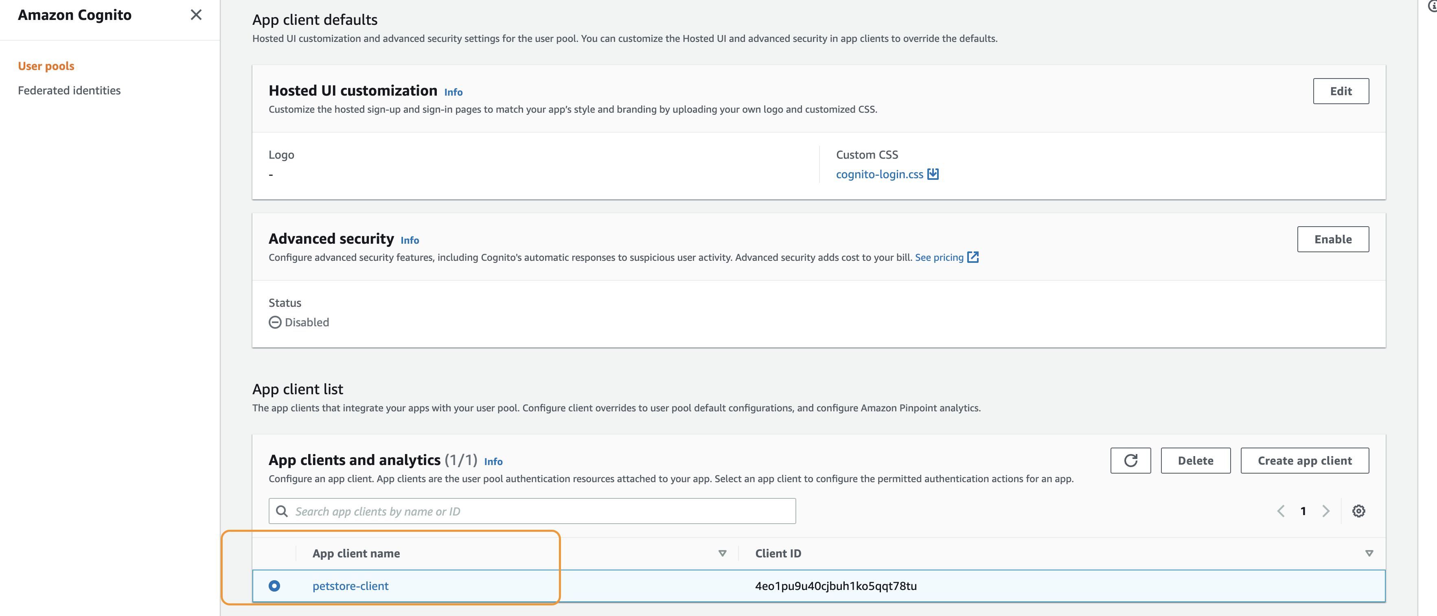Open Federated identities in sidebar

point(69,90)
